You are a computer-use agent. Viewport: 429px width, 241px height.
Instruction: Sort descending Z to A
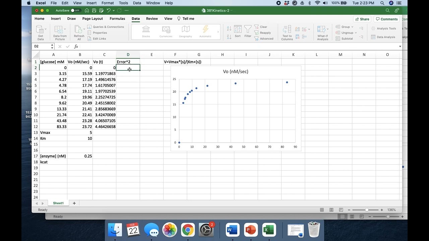coord(229,37)
